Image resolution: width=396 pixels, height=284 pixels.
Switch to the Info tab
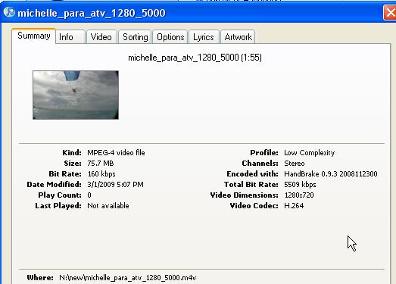point(70,37)
